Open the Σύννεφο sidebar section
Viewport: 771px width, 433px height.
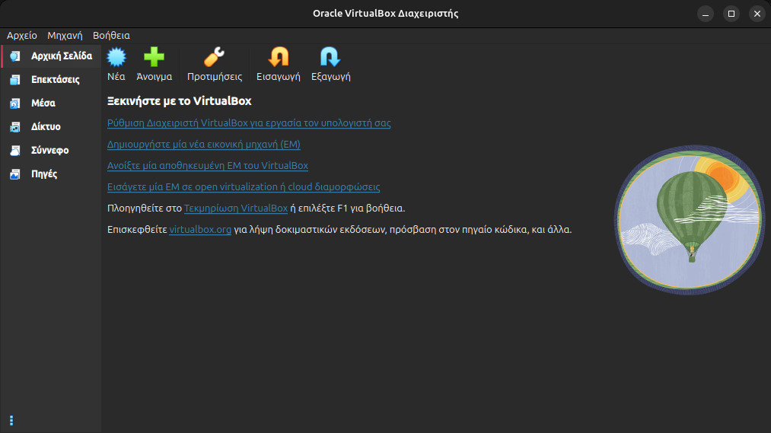point(51,151)
